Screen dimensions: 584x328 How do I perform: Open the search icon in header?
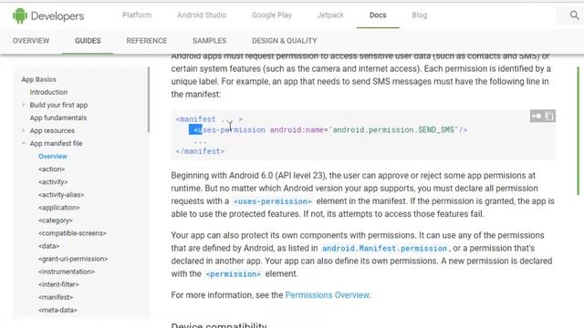[x=574, y=15]
